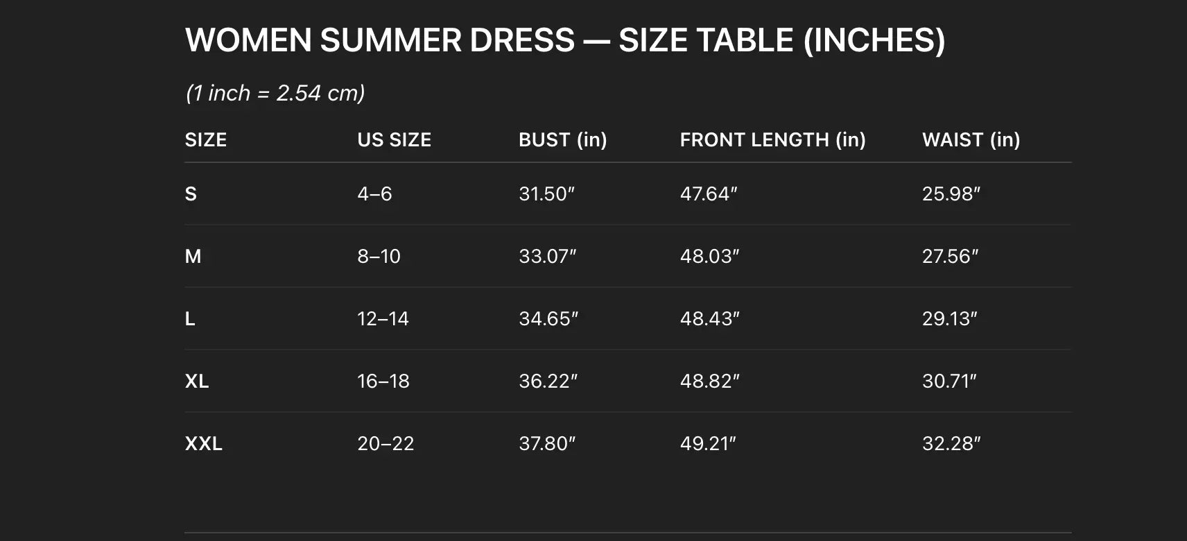Click the FRONT LENGTH (in) column header
1187x541 pixels.
point(772,140)
